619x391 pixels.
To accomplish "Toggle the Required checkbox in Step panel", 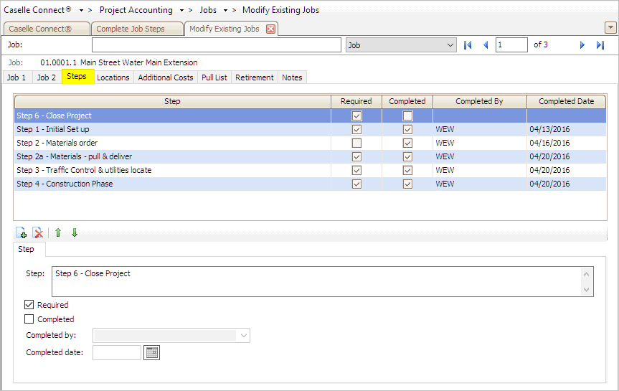I will coord(29,305).
